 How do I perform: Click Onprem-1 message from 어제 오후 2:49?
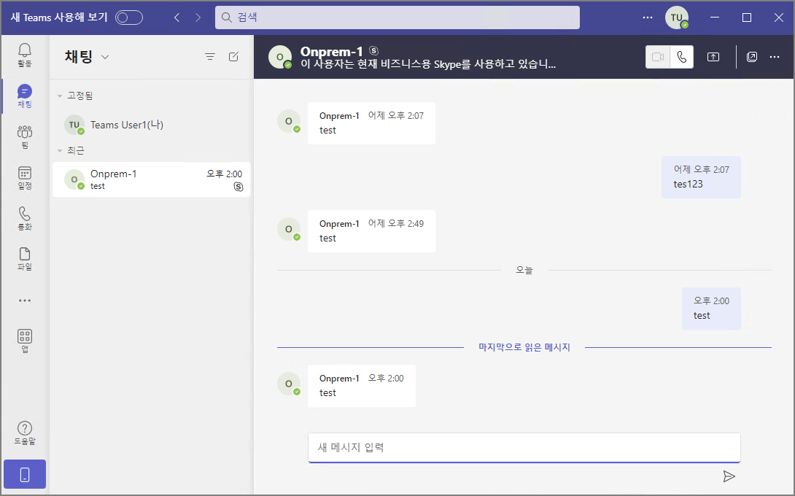coord(372,230)
